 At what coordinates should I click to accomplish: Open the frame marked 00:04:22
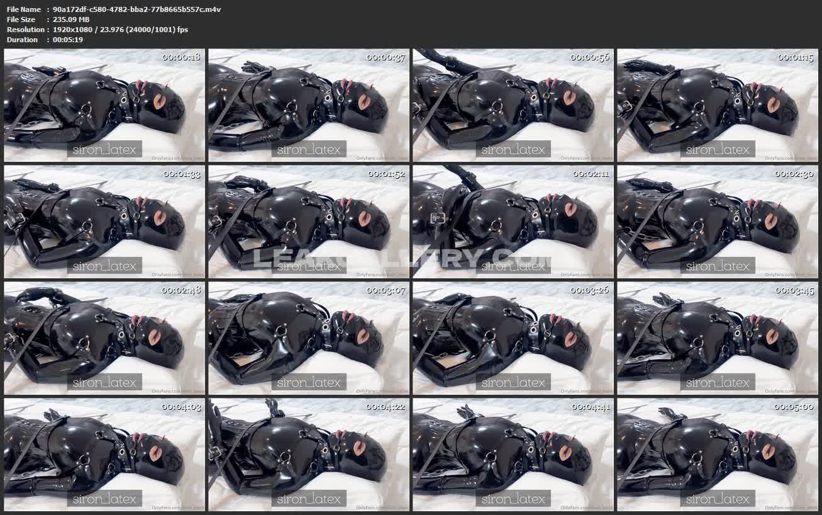[309, 454]
